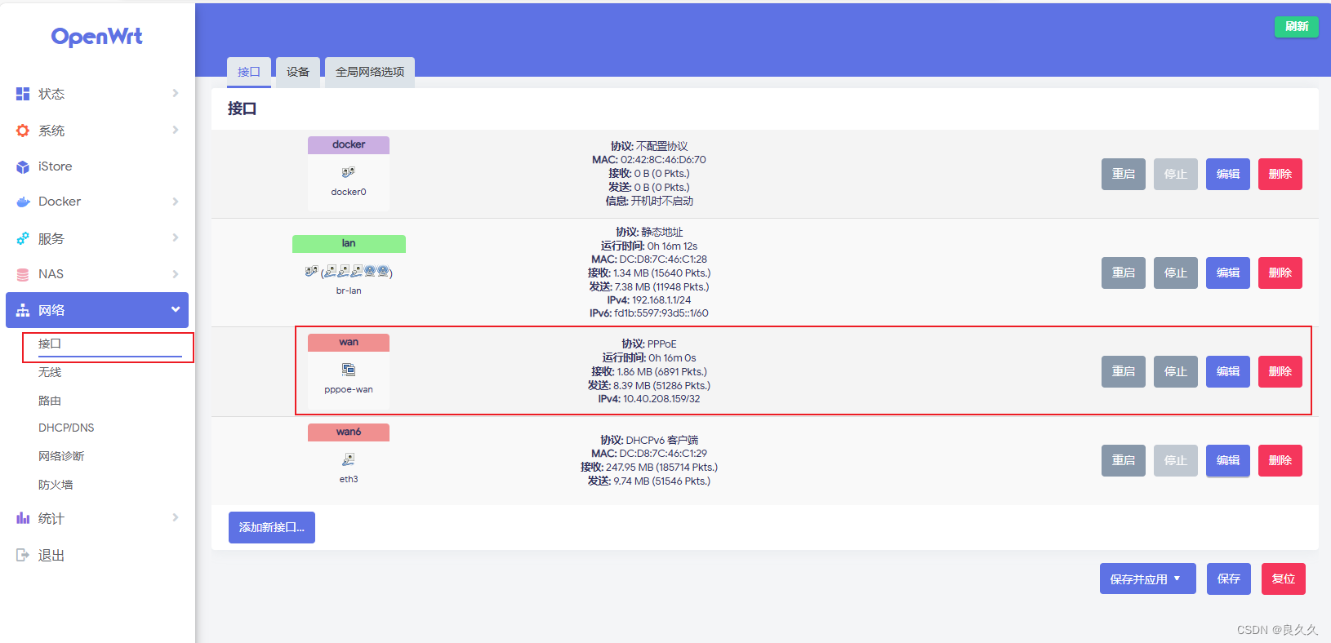Image resolution: width=1331 pixels, height=643 pixels.
Task: Click the 退出 logout icon
Action: 23,555
